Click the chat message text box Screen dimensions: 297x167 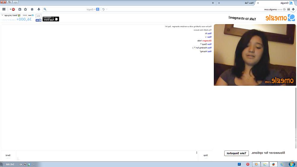click(107, 156)
